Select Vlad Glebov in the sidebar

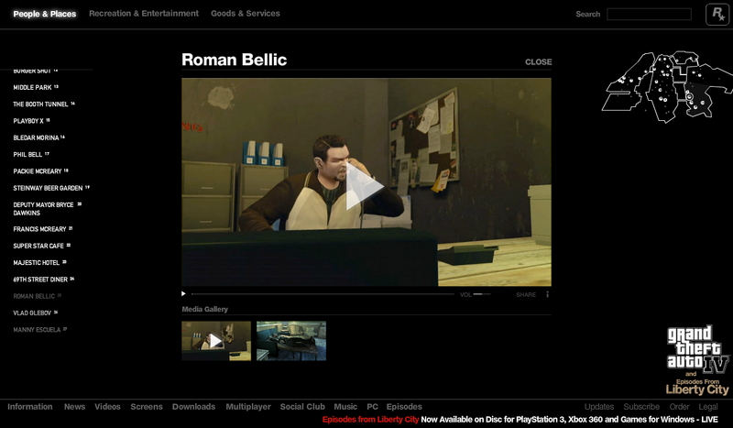(35, 313)
